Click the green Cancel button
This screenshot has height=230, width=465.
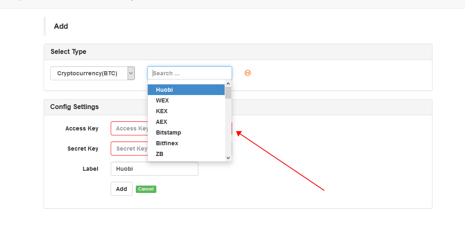tap(146, 189)
